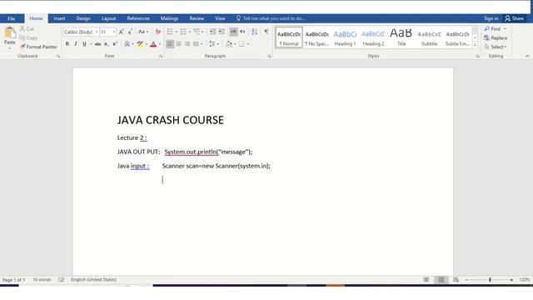This screenshot has height=300, width=533.
Task: Open spelling and proofing status icon
Action: [x=61, y=280]
